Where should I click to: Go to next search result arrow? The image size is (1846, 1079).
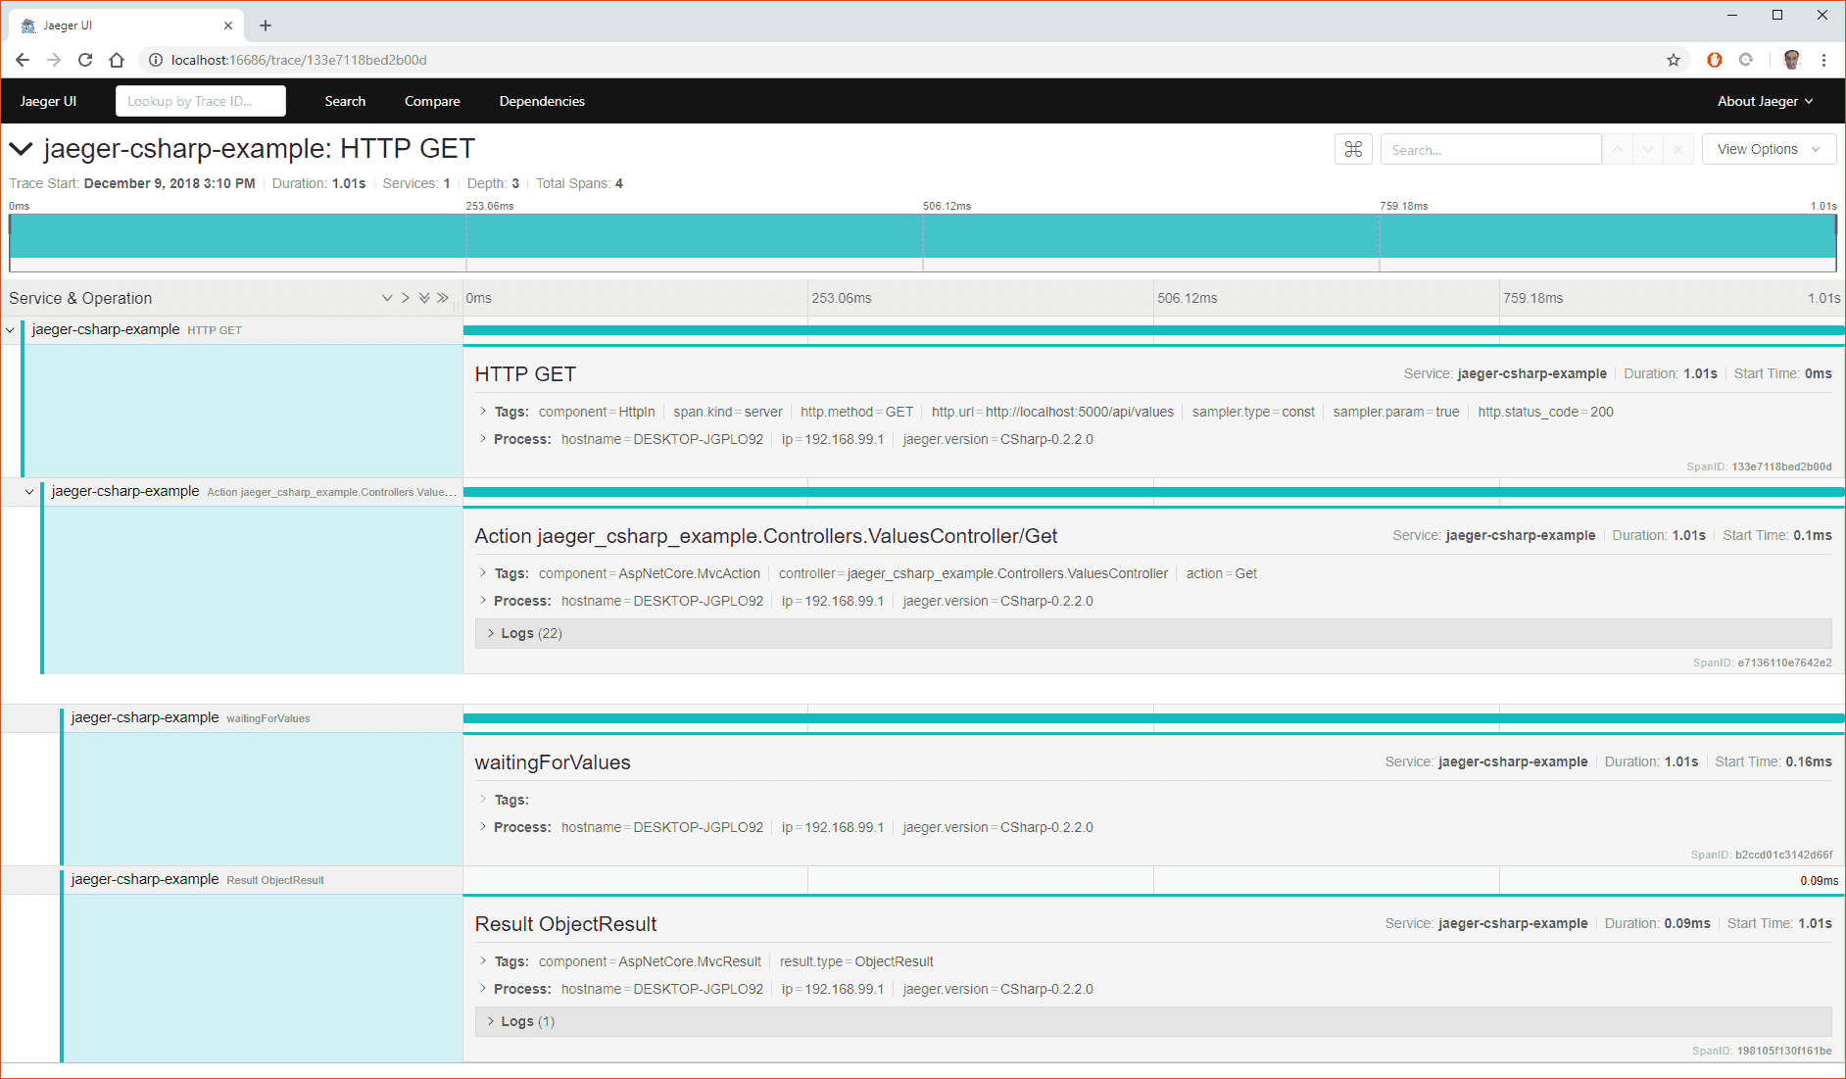coord(1648,149)
